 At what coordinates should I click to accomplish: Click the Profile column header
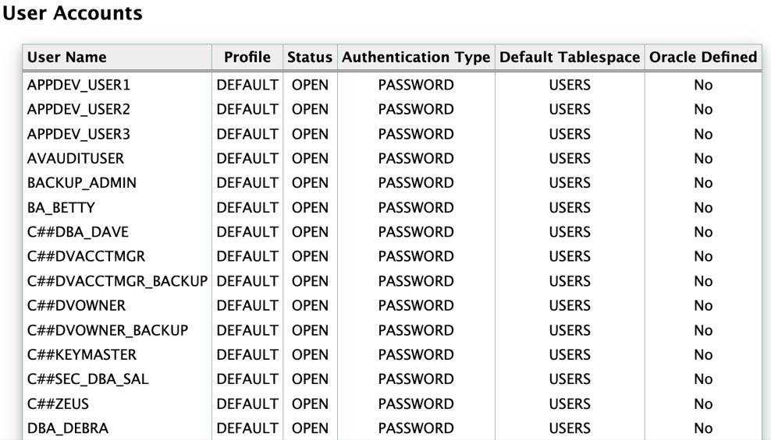point(247,58)
